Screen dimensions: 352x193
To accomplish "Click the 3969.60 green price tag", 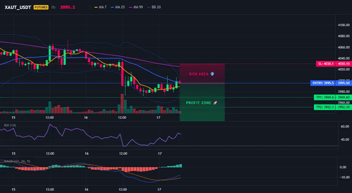I will click(343, 97).
